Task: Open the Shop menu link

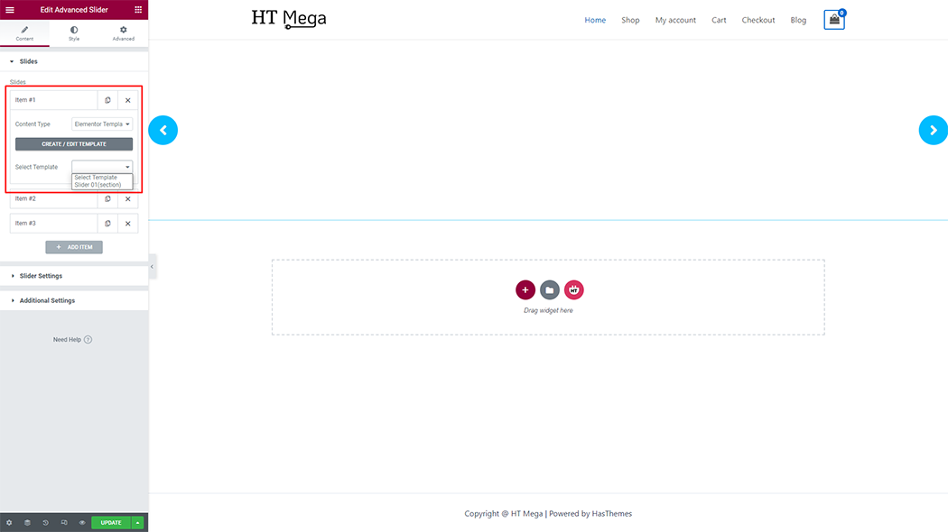Action: 630,20
